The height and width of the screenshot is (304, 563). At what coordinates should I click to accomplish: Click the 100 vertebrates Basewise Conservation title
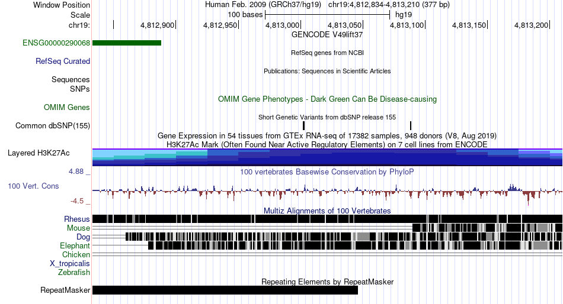coord(327,172)
